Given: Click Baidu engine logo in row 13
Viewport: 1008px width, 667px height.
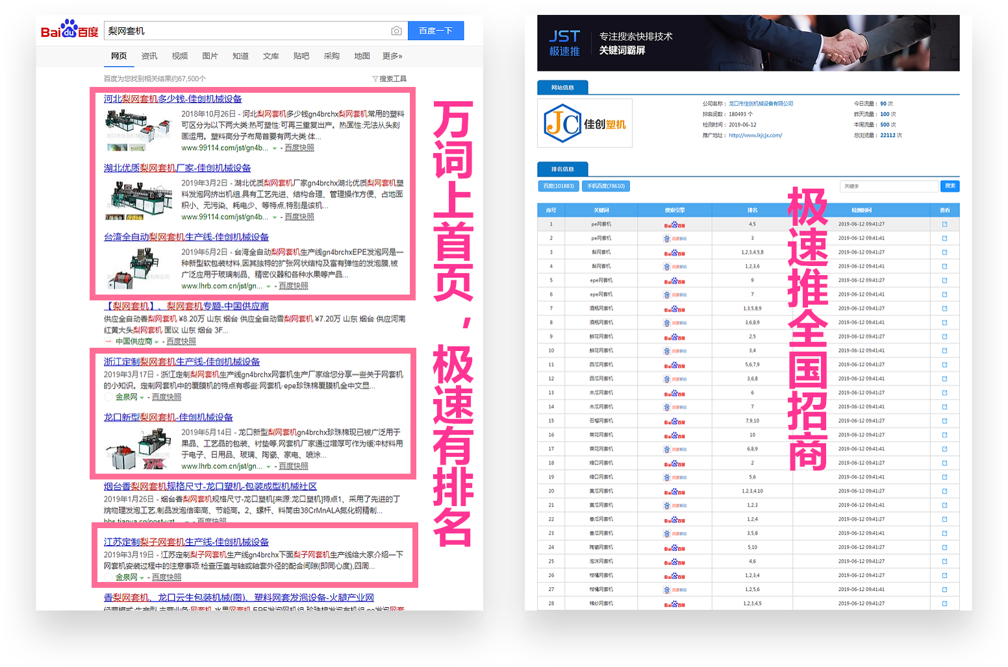Looking at the screenshot, I should point(674,393).
